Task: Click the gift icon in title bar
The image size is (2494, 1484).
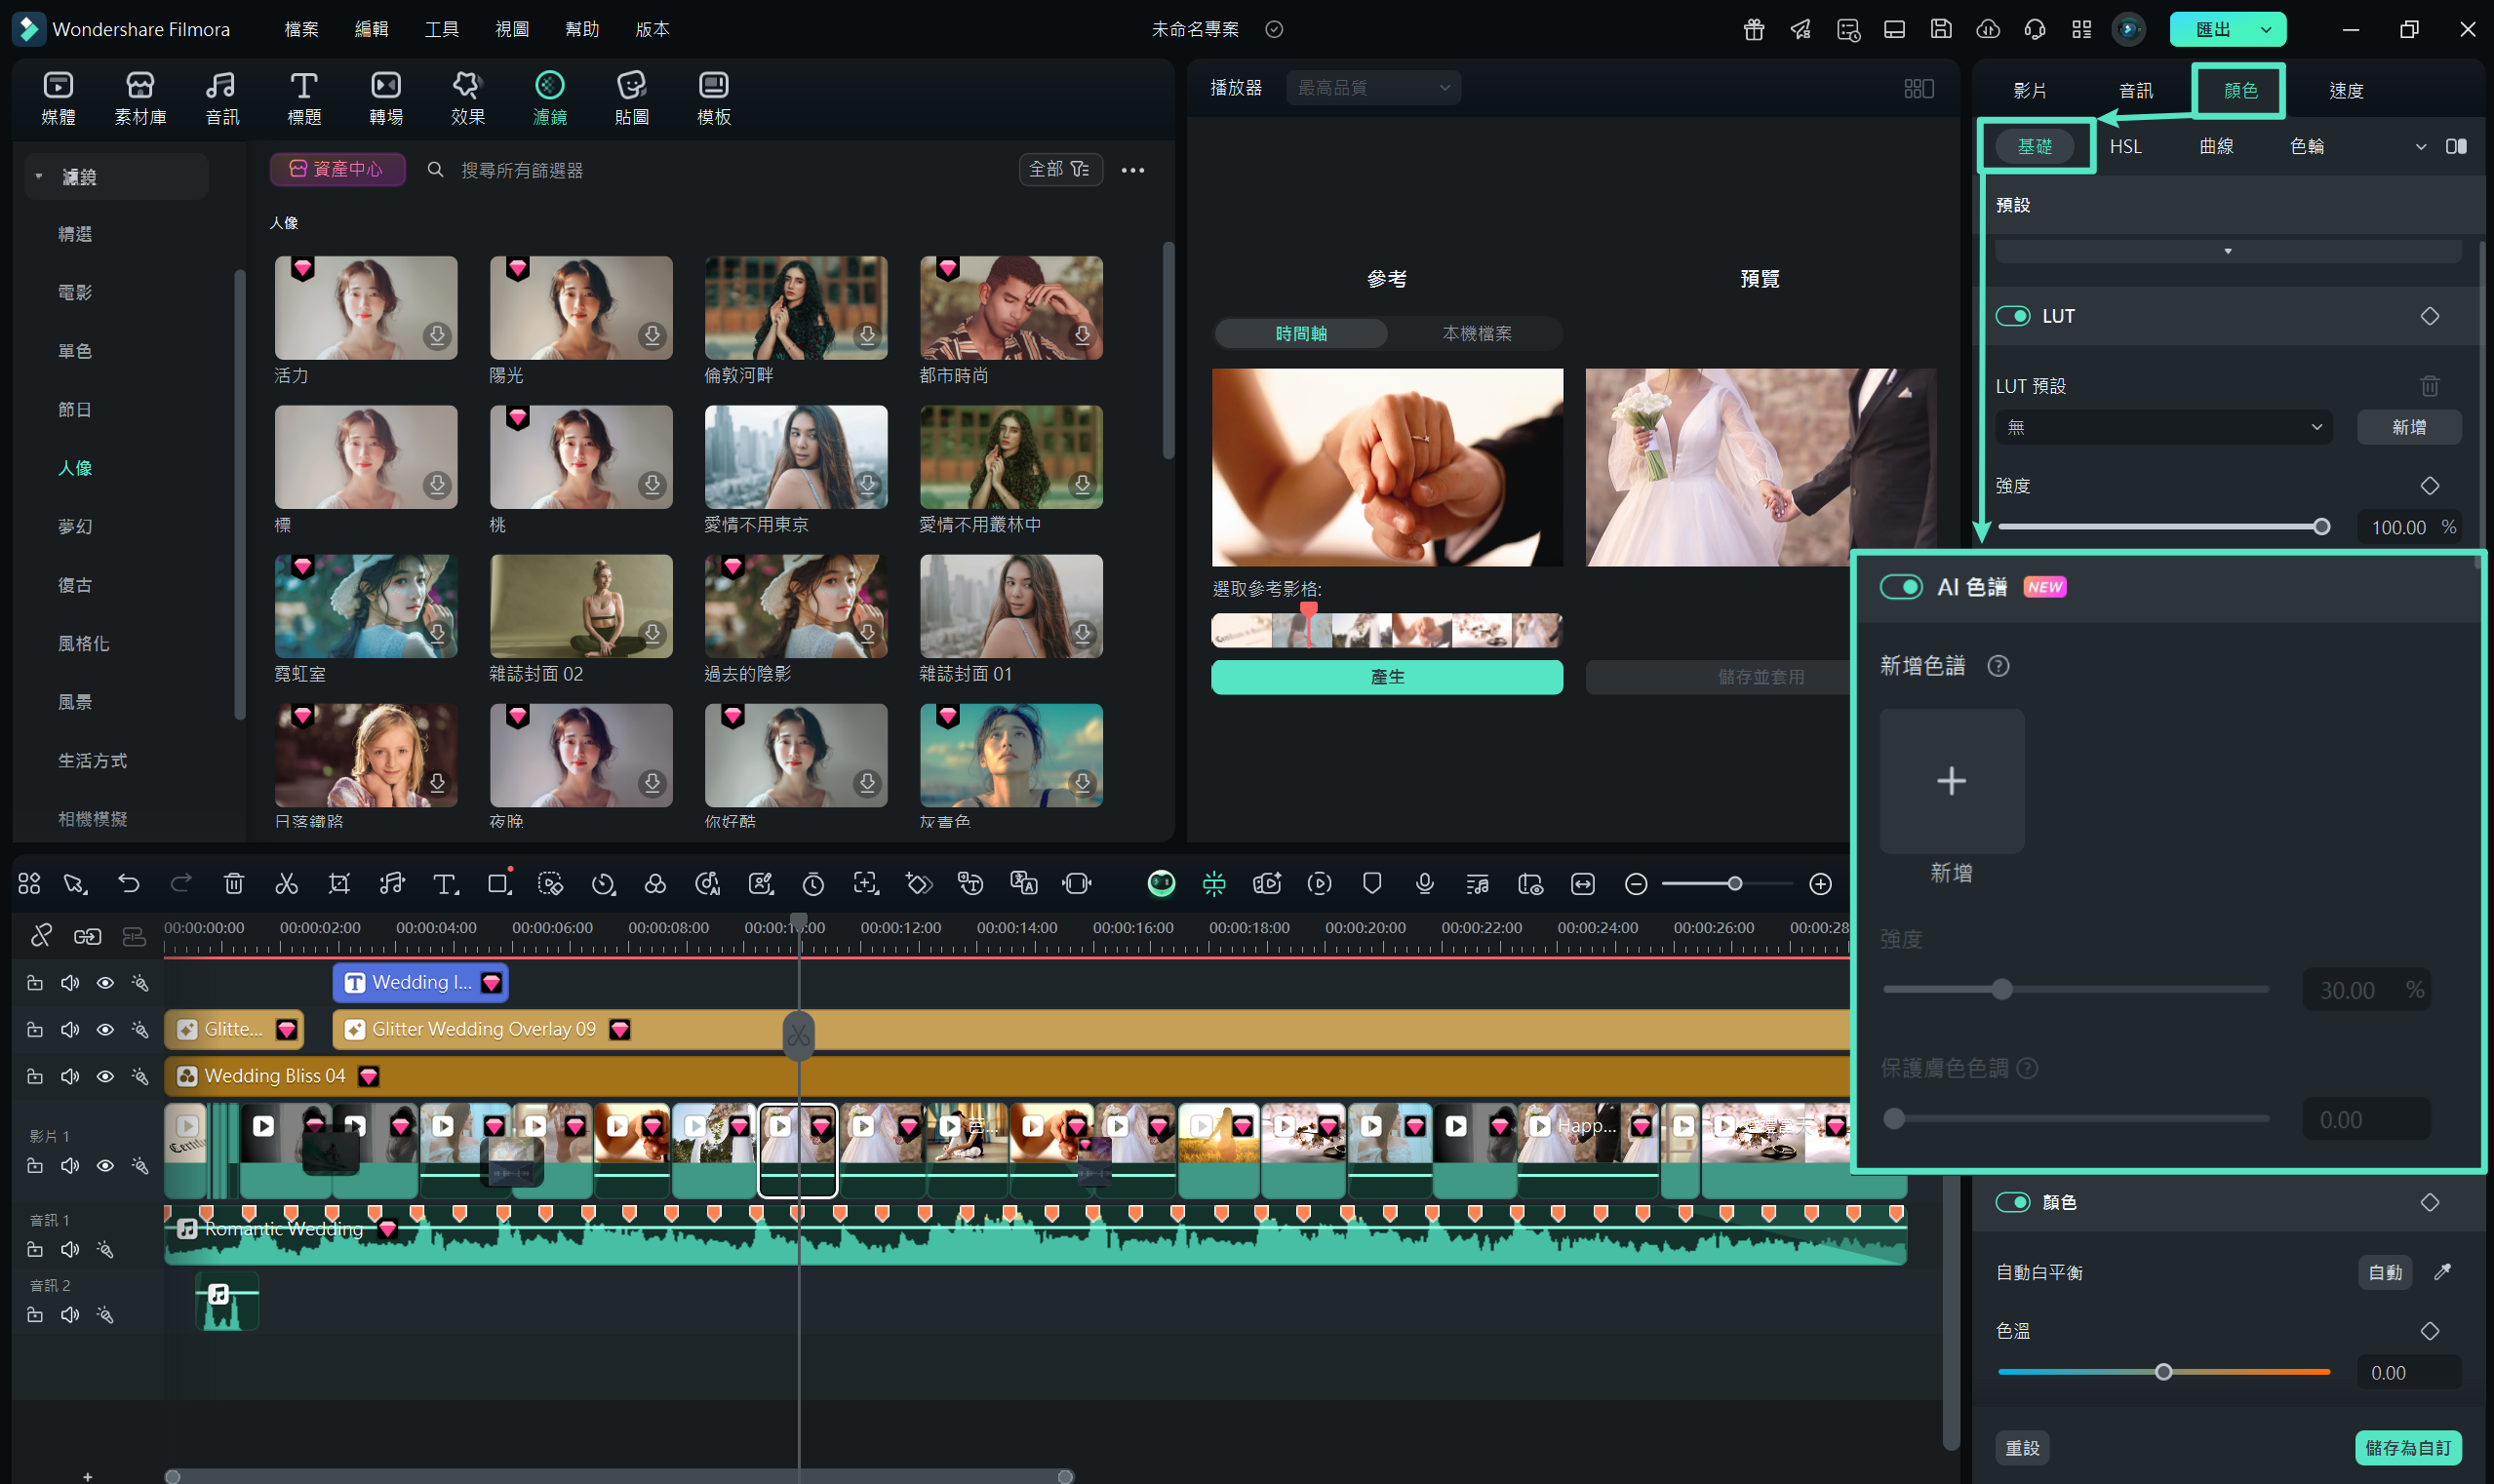Action: point(1754,29)
